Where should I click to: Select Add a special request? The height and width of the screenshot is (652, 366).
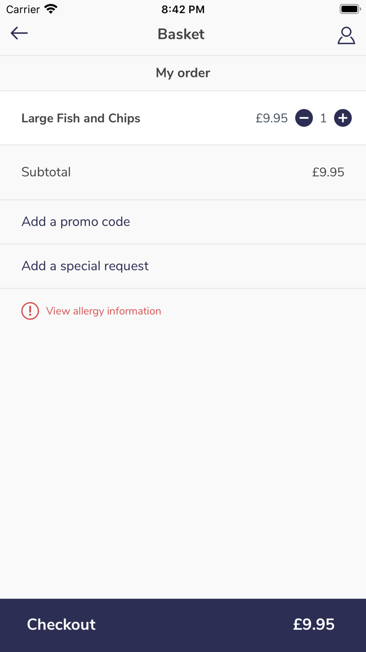click(85, 266)
